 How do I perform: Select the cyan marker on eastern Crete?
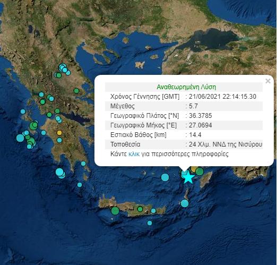click(x=153, y=211)
